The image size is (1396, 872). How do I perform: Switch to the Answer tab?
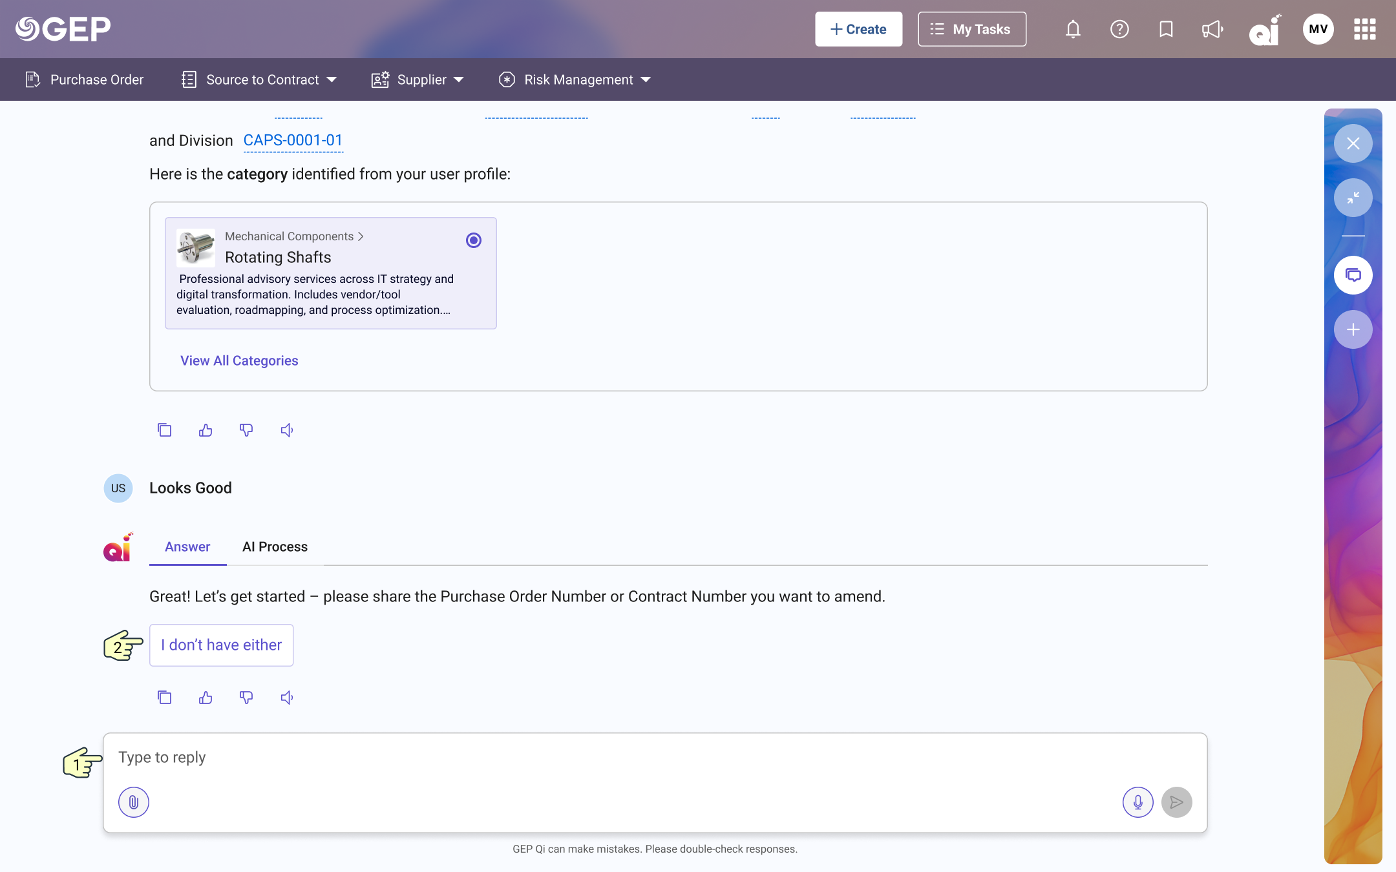(x=187, y=546)
